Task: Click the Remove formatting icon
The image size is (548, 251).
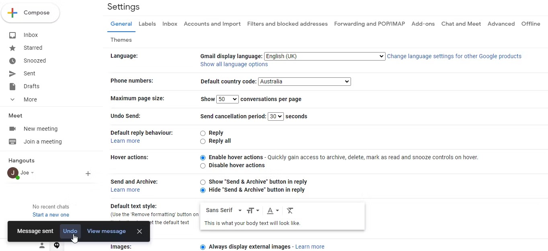Action: pos(290,211)
